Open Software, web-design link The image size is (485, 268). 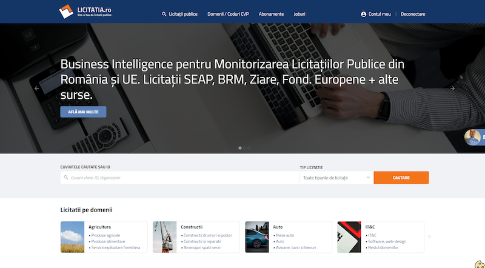(387, 241)
